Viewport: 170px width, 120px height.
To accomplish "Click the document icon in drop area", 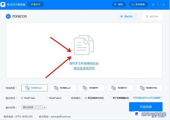I will (84, 45).
